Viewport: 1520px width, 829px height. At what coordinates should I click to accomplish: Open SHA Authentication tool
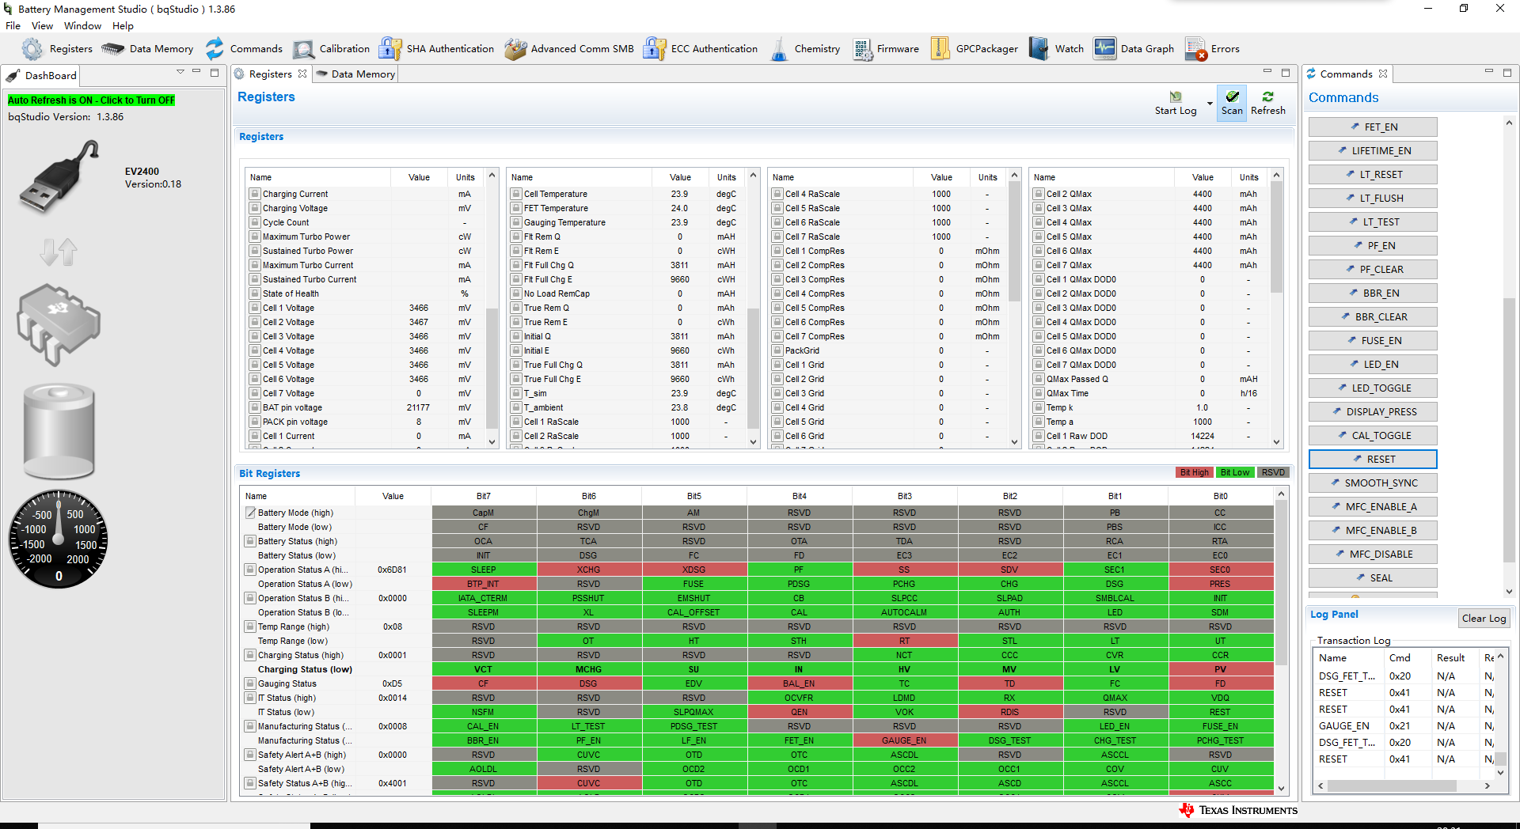tap(389, 49)
